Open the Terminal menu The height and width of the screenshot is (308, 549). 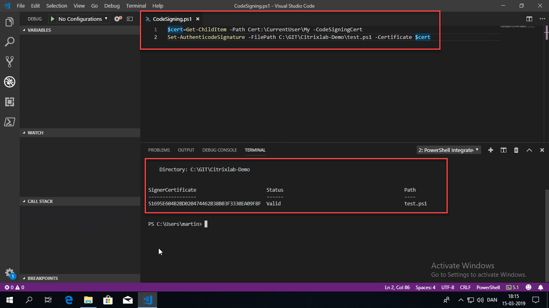pos(136,6)
